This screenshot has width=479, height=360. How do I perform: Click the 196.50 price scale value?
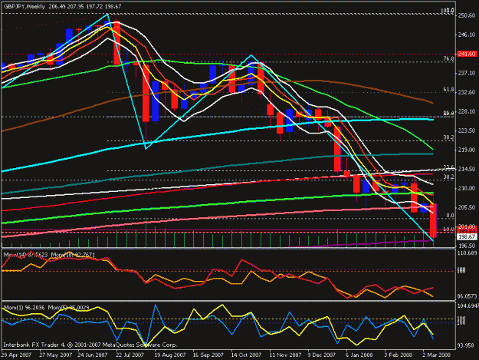[467, 246]
